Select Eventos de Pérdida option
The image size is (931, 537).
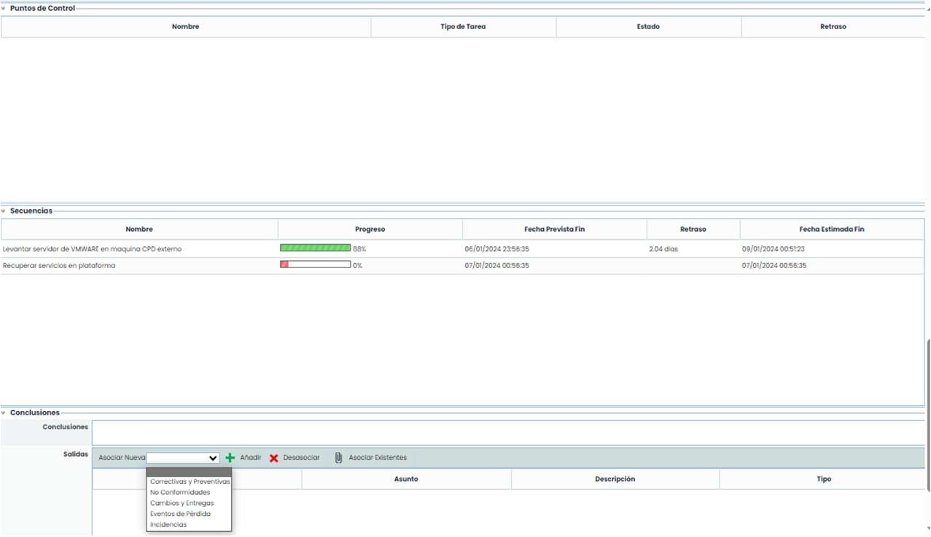pyautogui.click(x=180, y=514)
